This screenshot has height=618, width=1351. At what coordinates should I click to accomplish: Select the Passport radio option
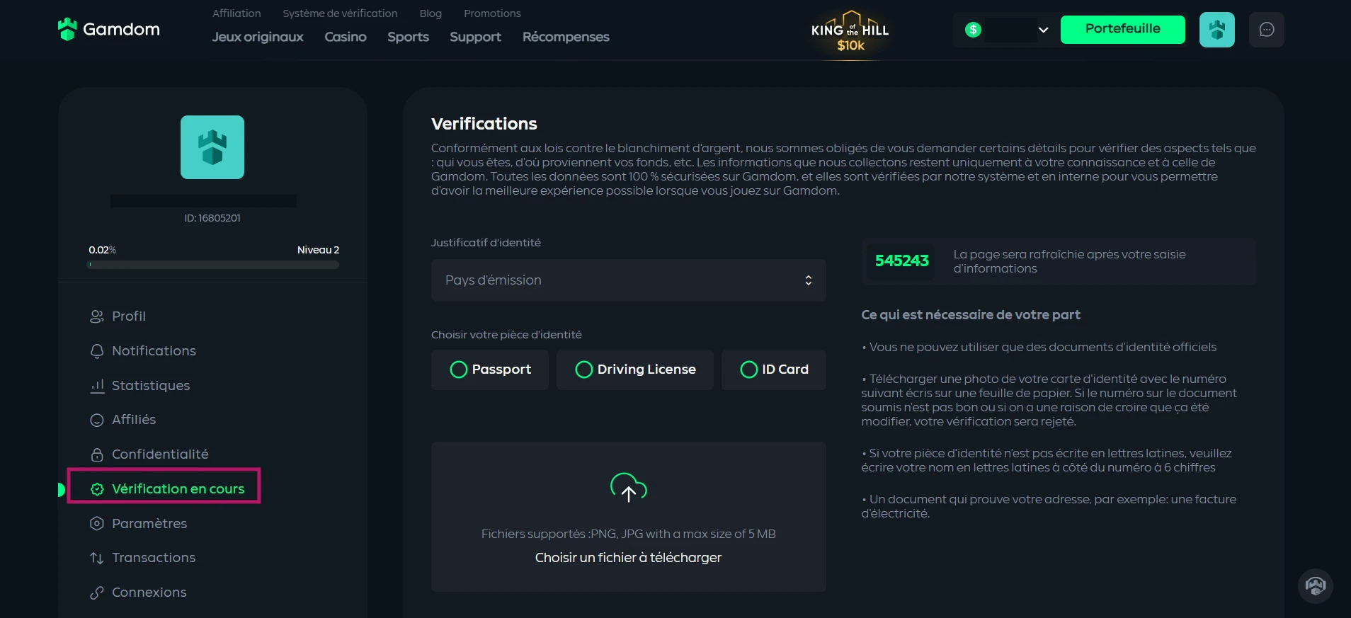(490, 370)
